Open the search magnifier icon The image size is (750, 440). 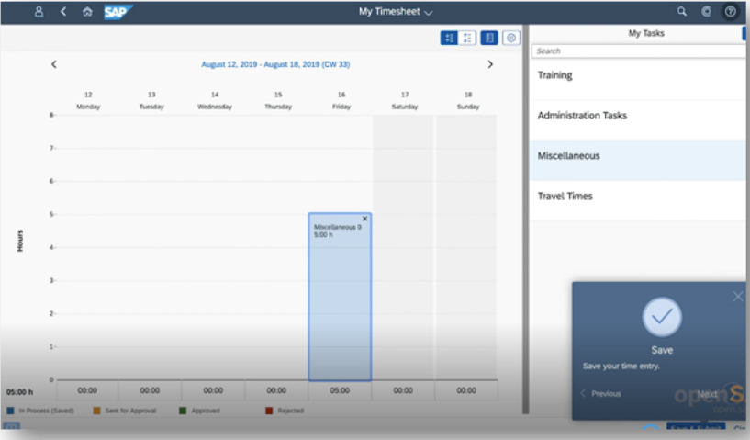(x=681, y=12)
